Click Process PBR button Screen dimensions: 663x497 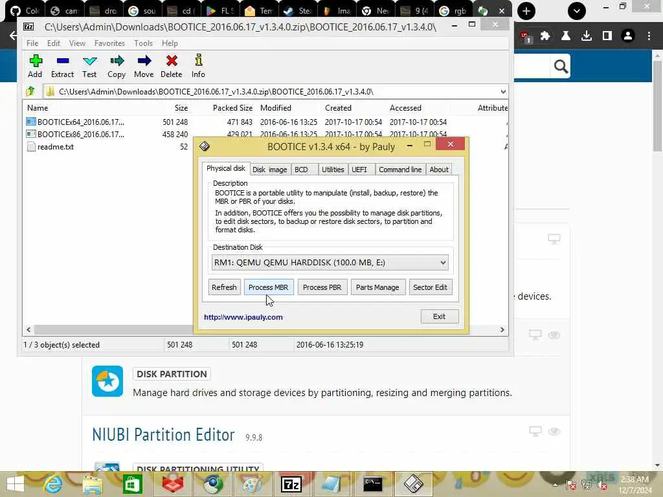click(x=322, y=287)
